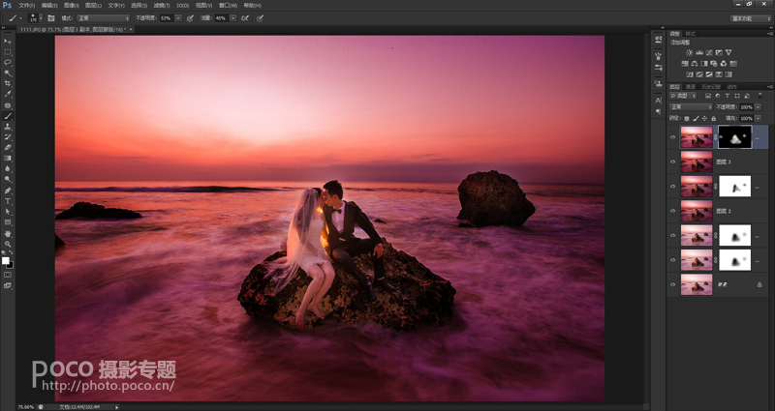Hide the masked layer above 图层 2

672,187
